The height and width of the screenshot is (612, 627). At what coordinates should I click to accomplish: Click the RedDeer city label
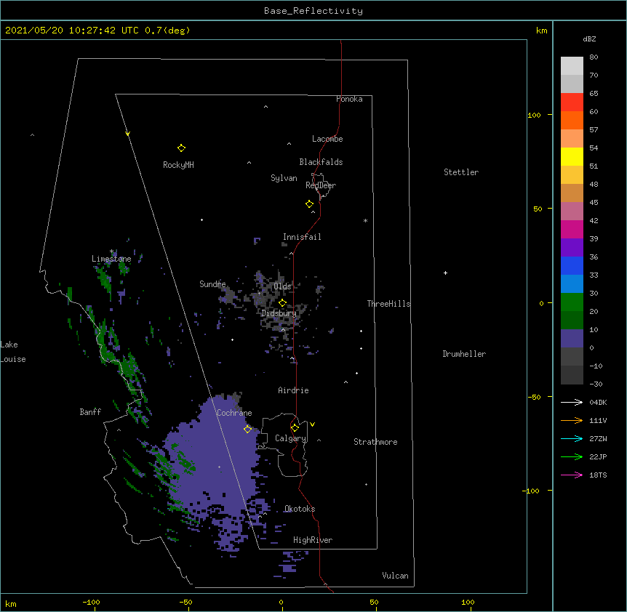click(321, 185)
